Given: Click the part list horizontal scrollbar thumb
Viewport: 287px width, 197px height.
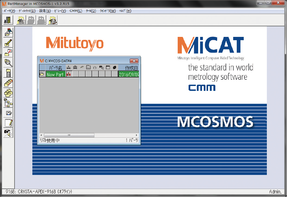Looking at the screenshot, I should (69, 135).
